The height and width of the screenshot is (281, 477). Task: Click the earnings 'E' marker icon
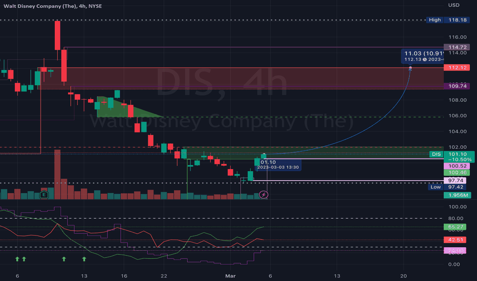click(x=44, y=195)
